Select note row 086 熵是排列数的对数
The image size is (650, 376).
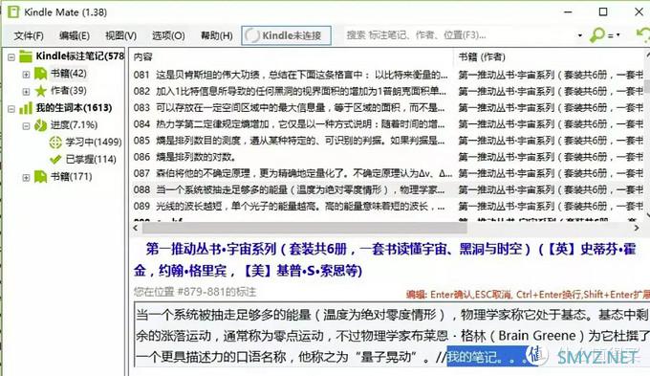click(387, 157)
